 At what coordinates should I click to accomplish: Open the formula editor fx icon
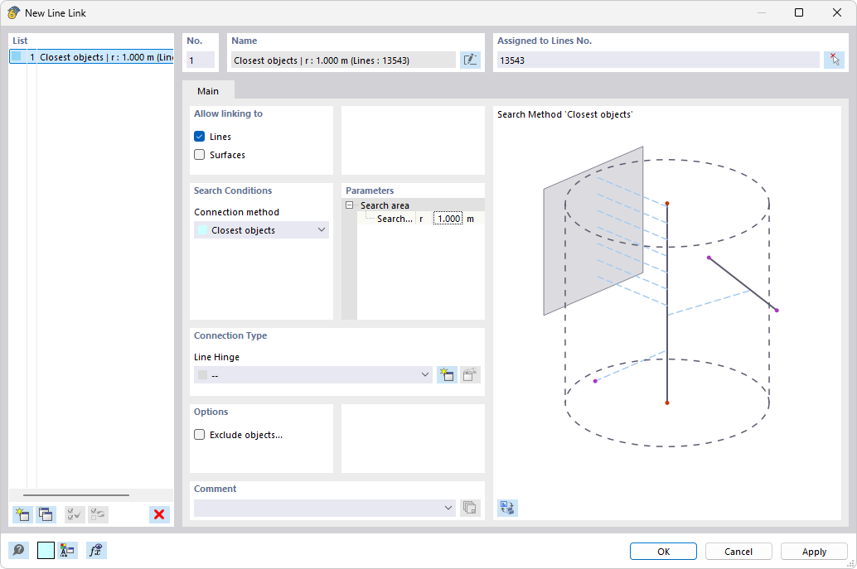tap(96, 550)
